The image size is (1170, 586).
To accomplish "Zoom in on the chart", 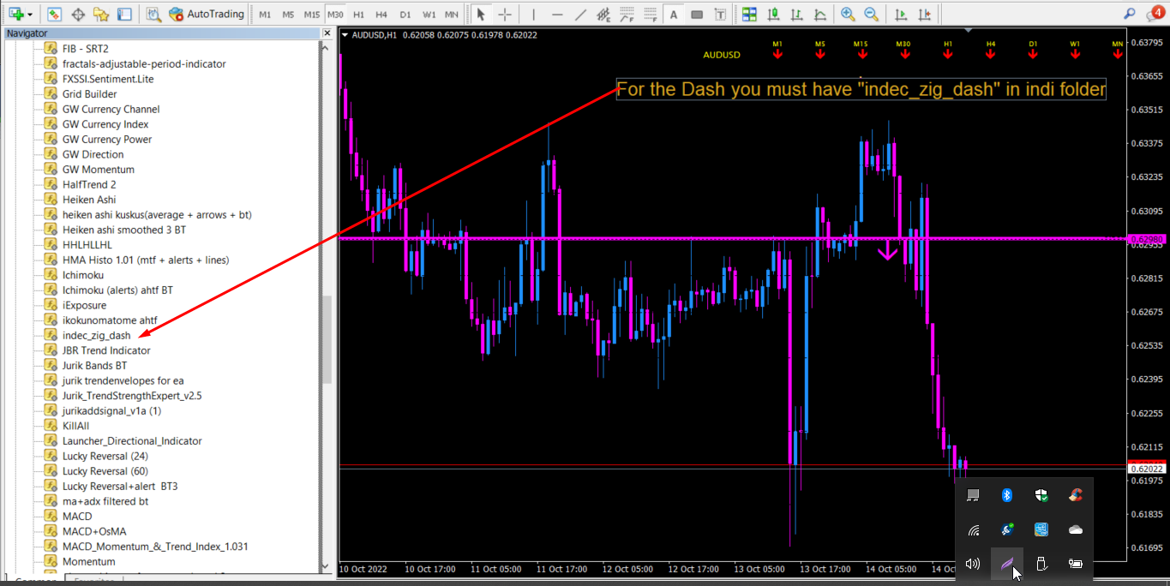I will click(849, 14).
